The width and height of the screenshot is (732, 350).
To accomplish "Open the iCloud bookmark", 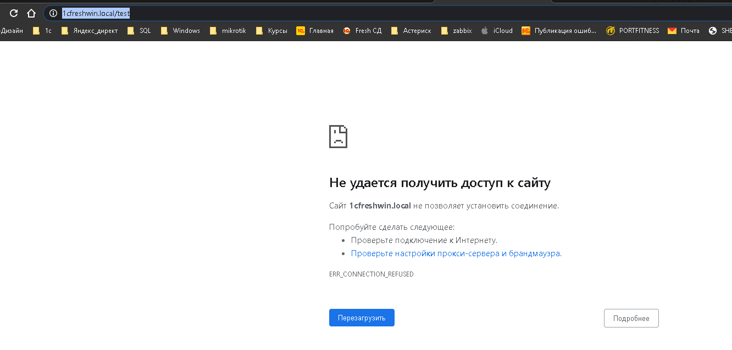I will point(497,31).
